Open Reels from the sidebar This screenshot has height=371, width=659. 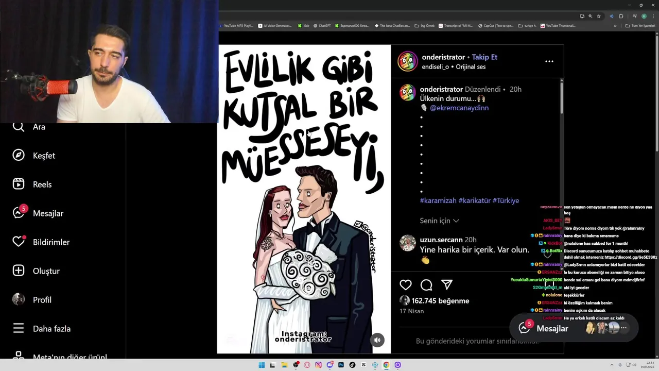point(32,184)
